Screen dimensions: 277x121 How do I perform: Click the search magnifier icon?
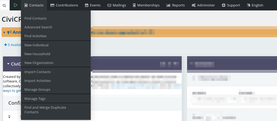point(5,5)
